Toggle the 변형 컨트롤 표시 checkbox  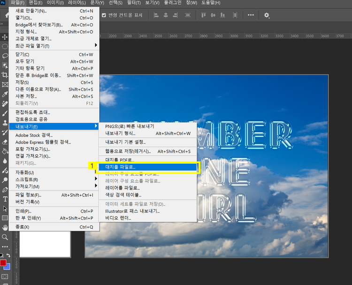[x=104, y=15]
